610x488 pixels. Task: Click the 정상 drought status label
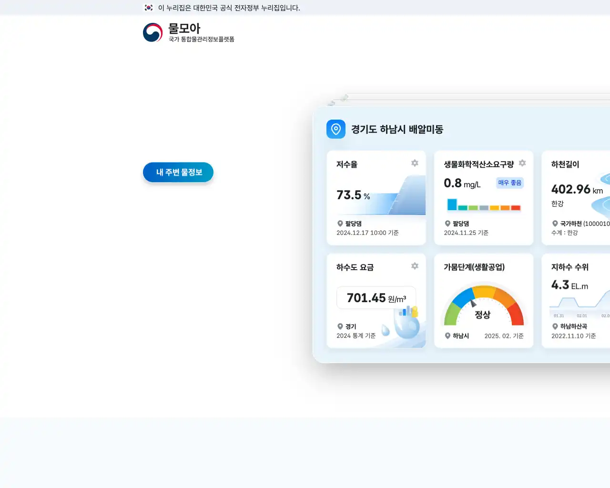tap(483, 315)
